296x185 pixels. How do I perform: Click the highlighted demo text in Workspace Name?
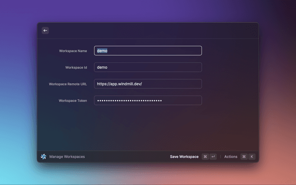point(102,51)
